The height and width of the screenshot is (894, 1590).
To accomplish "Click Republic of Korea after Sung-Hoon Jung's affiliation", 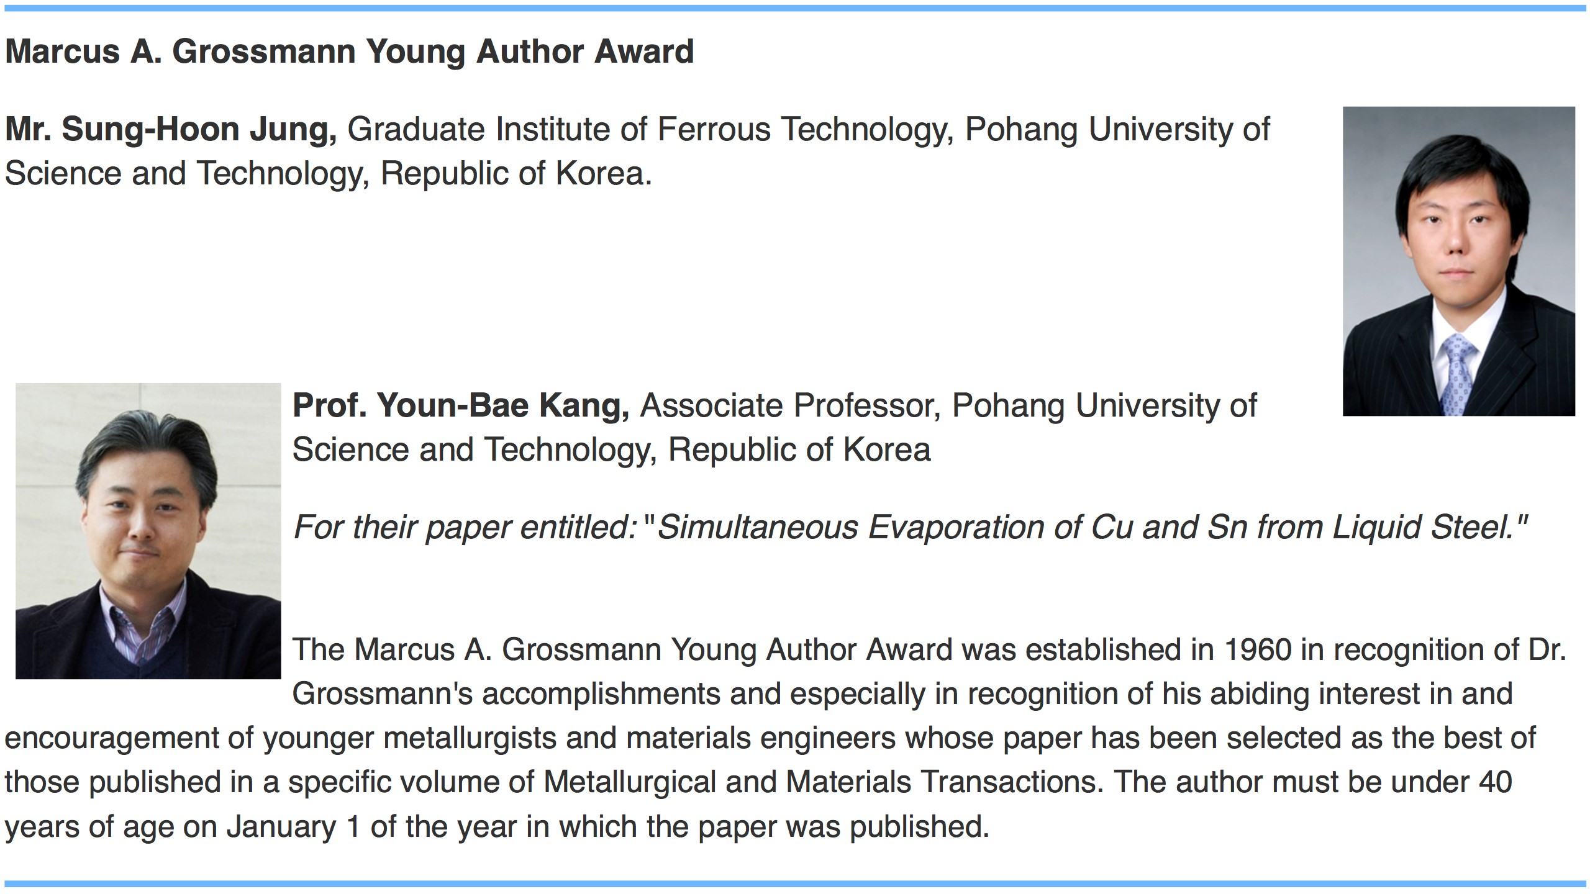I will [517, 173].
